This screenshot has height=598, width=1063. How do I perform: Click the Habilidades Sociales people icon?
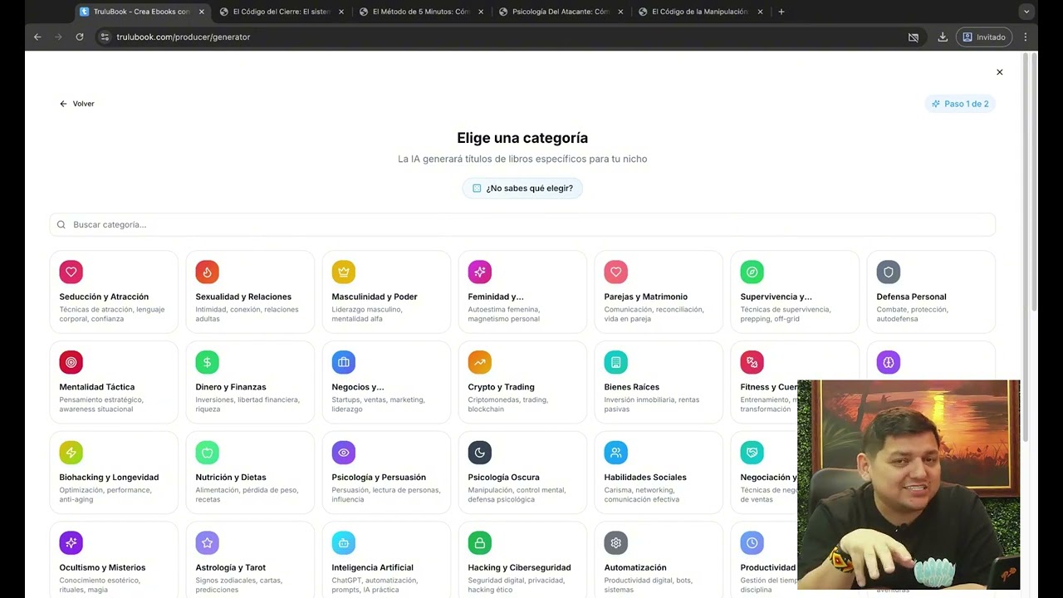click(615, 453)
